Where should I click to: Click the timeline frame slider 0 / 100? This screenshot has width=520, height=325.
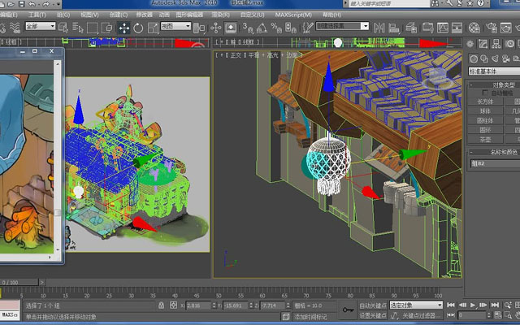[19, 283]
